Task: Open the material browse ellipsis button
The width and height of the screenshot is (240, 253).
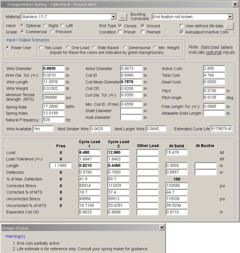Action: coord(122,17)
